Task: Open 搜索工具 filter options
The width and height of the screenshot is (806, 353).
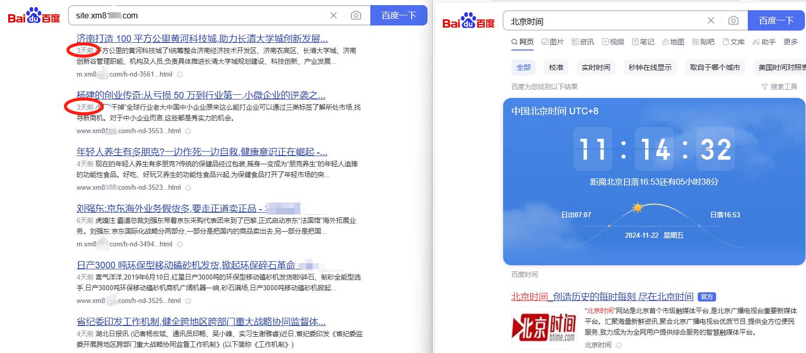Action: (779, 87)
